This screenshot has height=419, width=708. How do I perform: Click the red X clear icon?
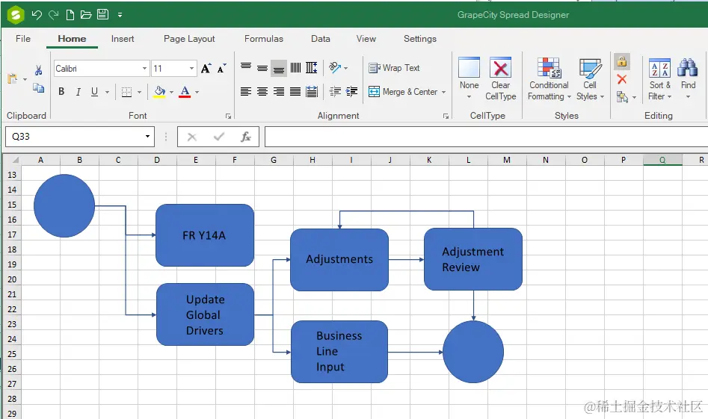pyautogui.click(x=622, y=79)
